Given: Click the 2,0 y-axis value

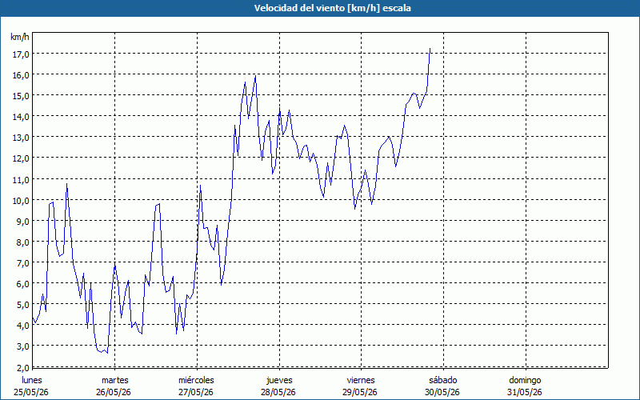Looking at the screenshot, I should point(22,368).
